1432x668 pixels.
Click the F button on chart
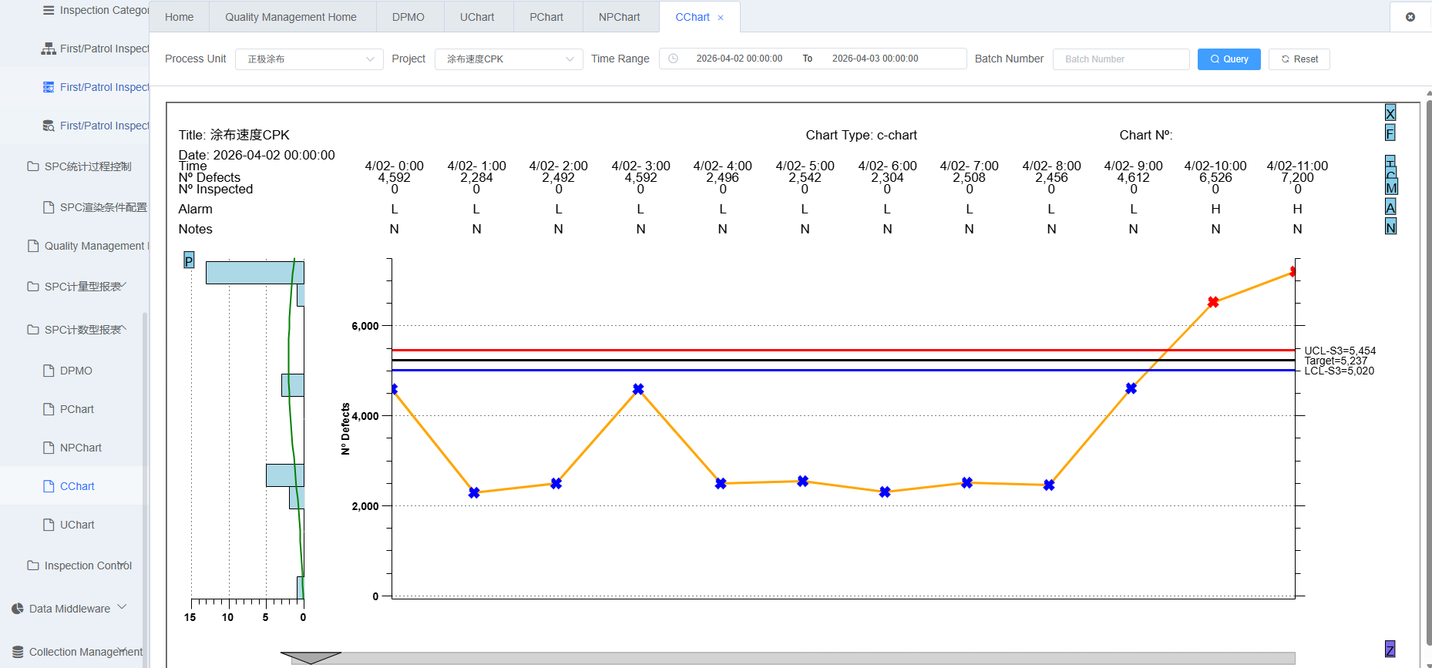tap(1390, 133)
